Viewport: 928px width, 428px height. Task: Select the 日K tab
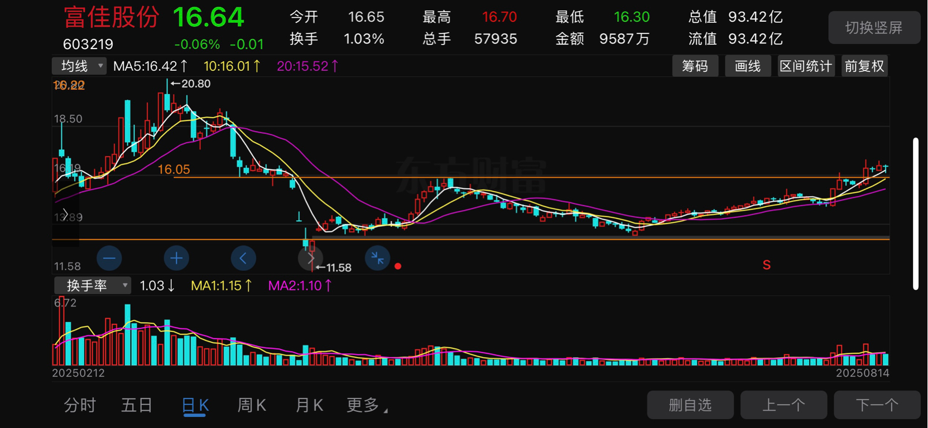click(x=195, y=405)
